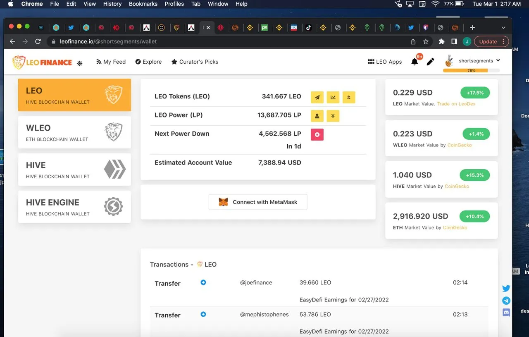Open a new browser tab
This screenshot has width=529, height=337.
(x=472, y=27)
